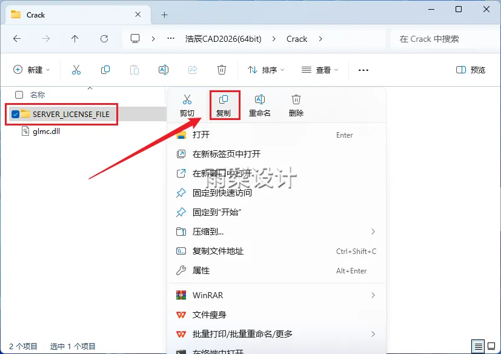Switch to large icons view in status bar
The image size is (501, 354).
pos(491,346)
